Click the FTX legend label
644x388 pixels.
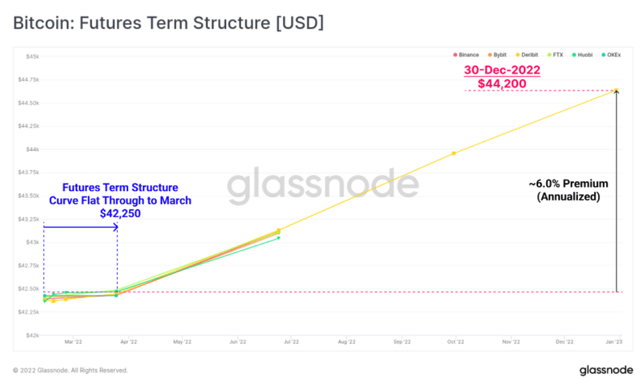(558, 55)
